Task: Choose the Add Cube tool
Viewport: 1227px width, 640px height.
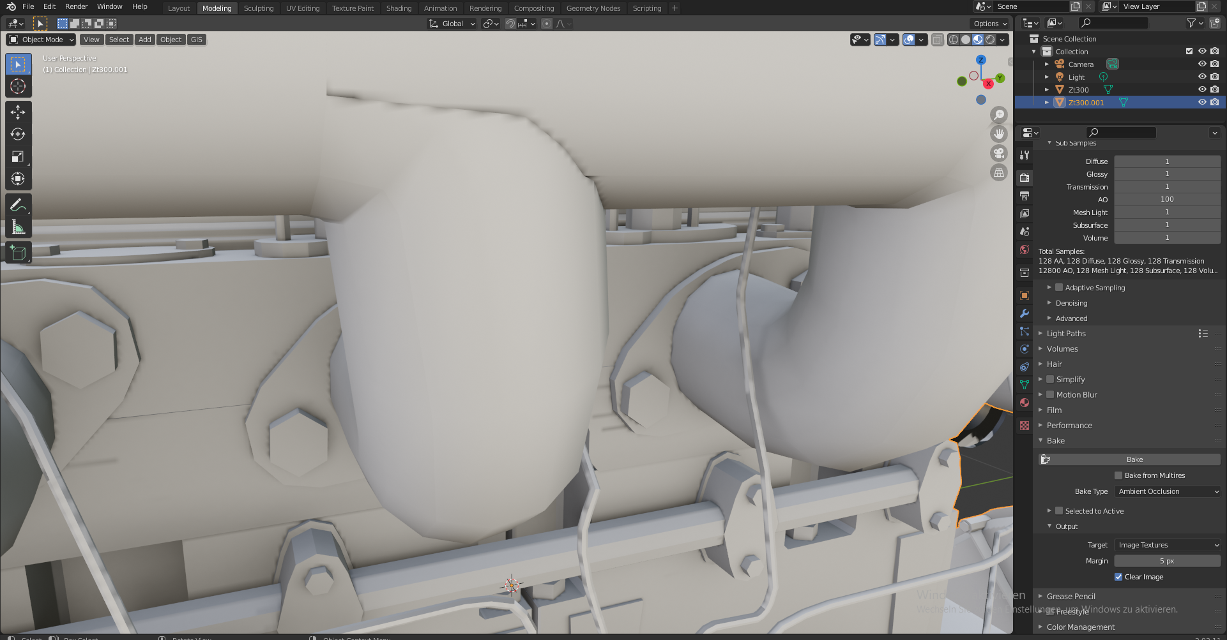Action: (18, 253)
